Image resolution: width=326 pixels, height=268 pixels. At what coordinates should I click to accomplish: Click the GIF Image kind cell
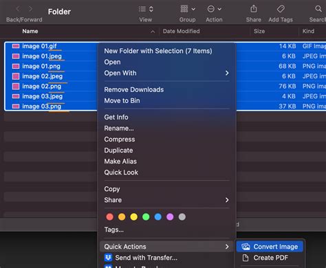point(314,46)
